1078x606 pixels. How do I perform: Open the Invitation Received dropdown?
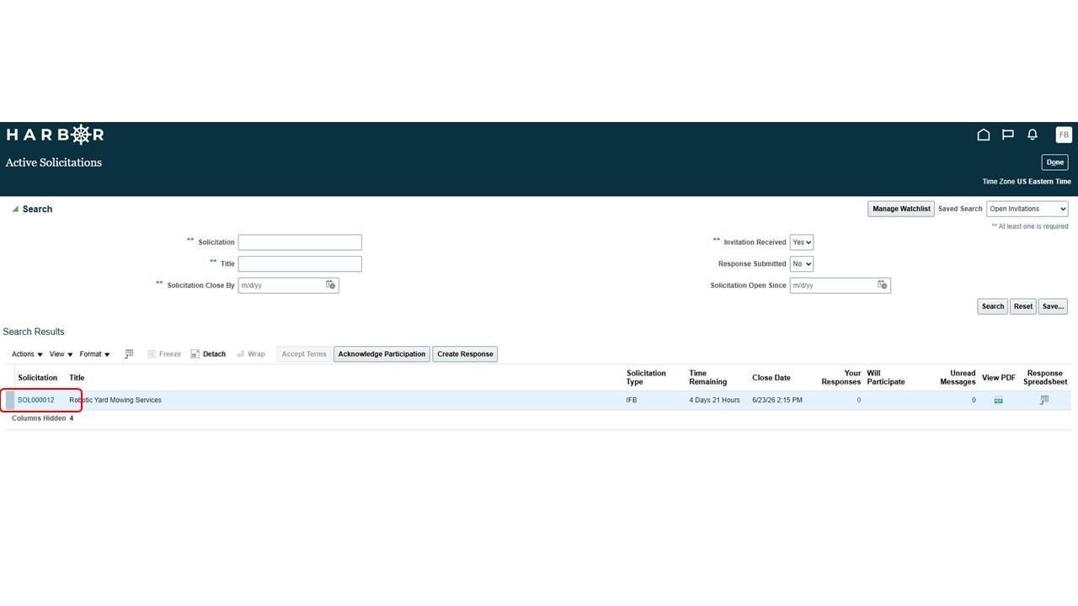coord(802,242)
